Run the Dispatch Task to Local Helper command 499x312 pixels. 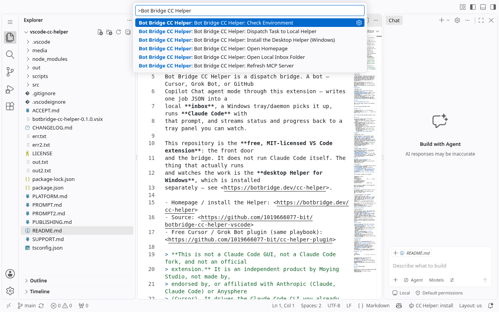click(x=249, y=31)
